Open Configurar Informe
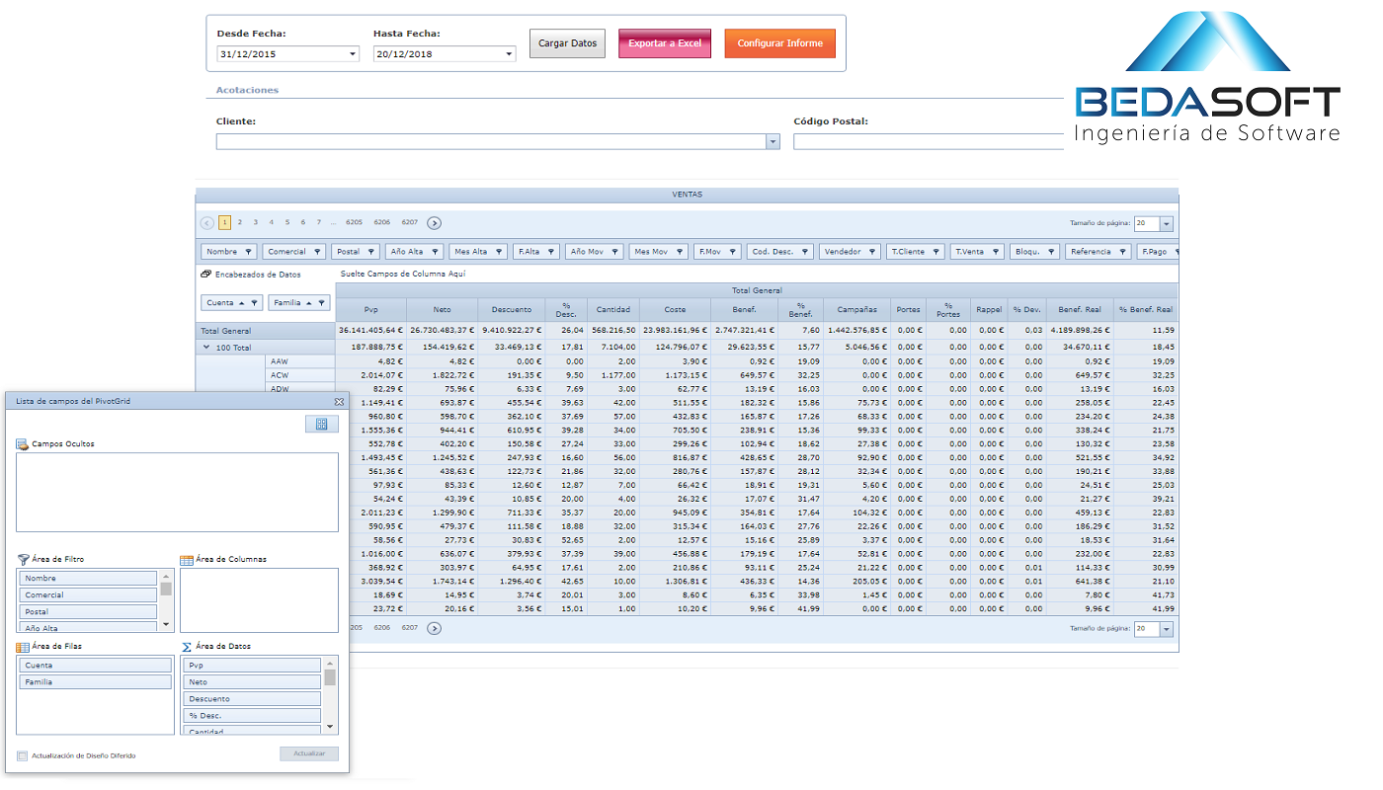Viewport: 1383px width, 790px height. pyautogui.click(x=779, y=43)
